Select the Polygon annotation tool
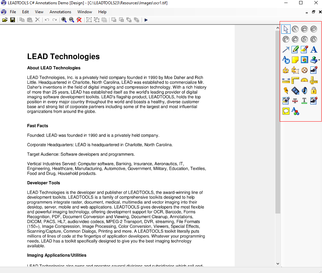The image size is (322, 273). point(295,39)
